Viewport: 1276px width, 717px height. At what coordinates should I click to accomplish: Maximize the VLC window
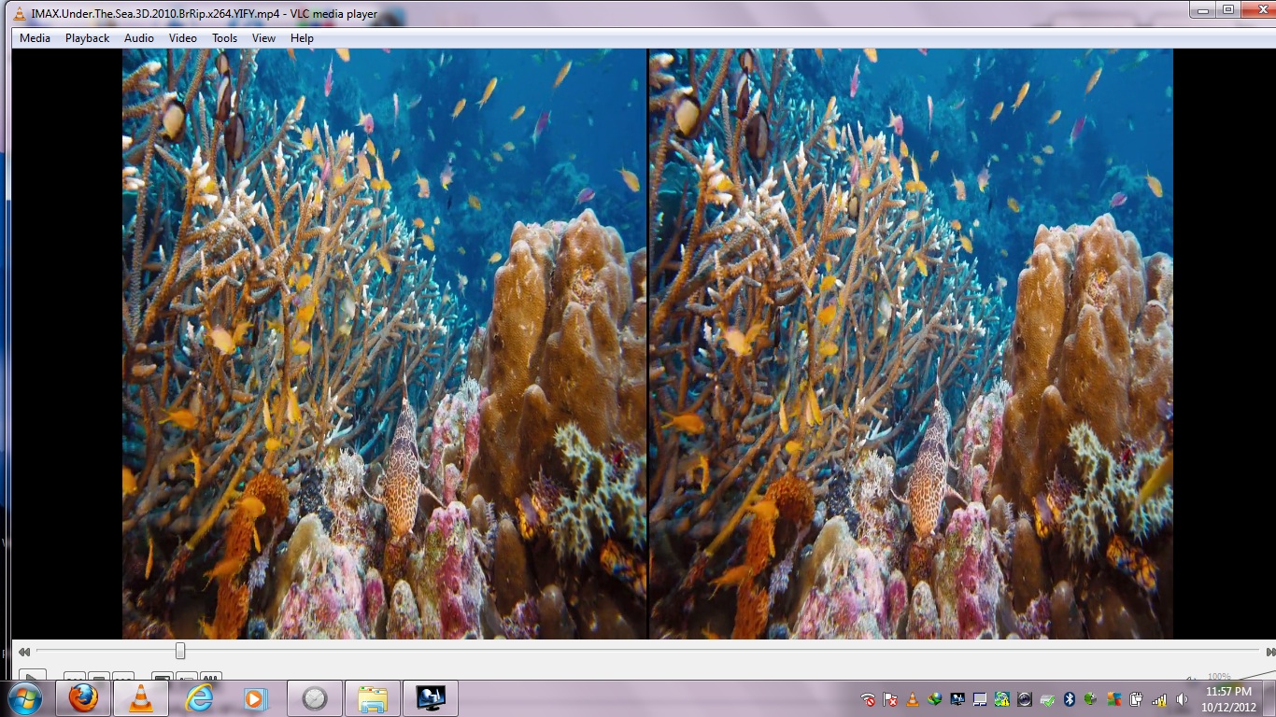1228,9
